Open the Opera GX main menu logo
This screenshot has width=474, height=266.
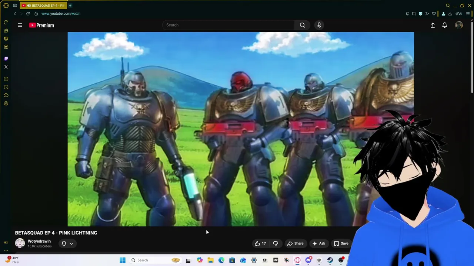point(6,6)
